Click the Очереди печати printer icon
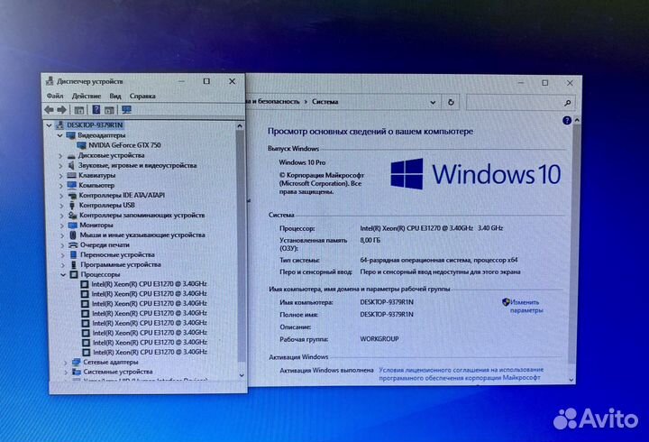Screen dimensions: 649x442 [x=73, y=245]
